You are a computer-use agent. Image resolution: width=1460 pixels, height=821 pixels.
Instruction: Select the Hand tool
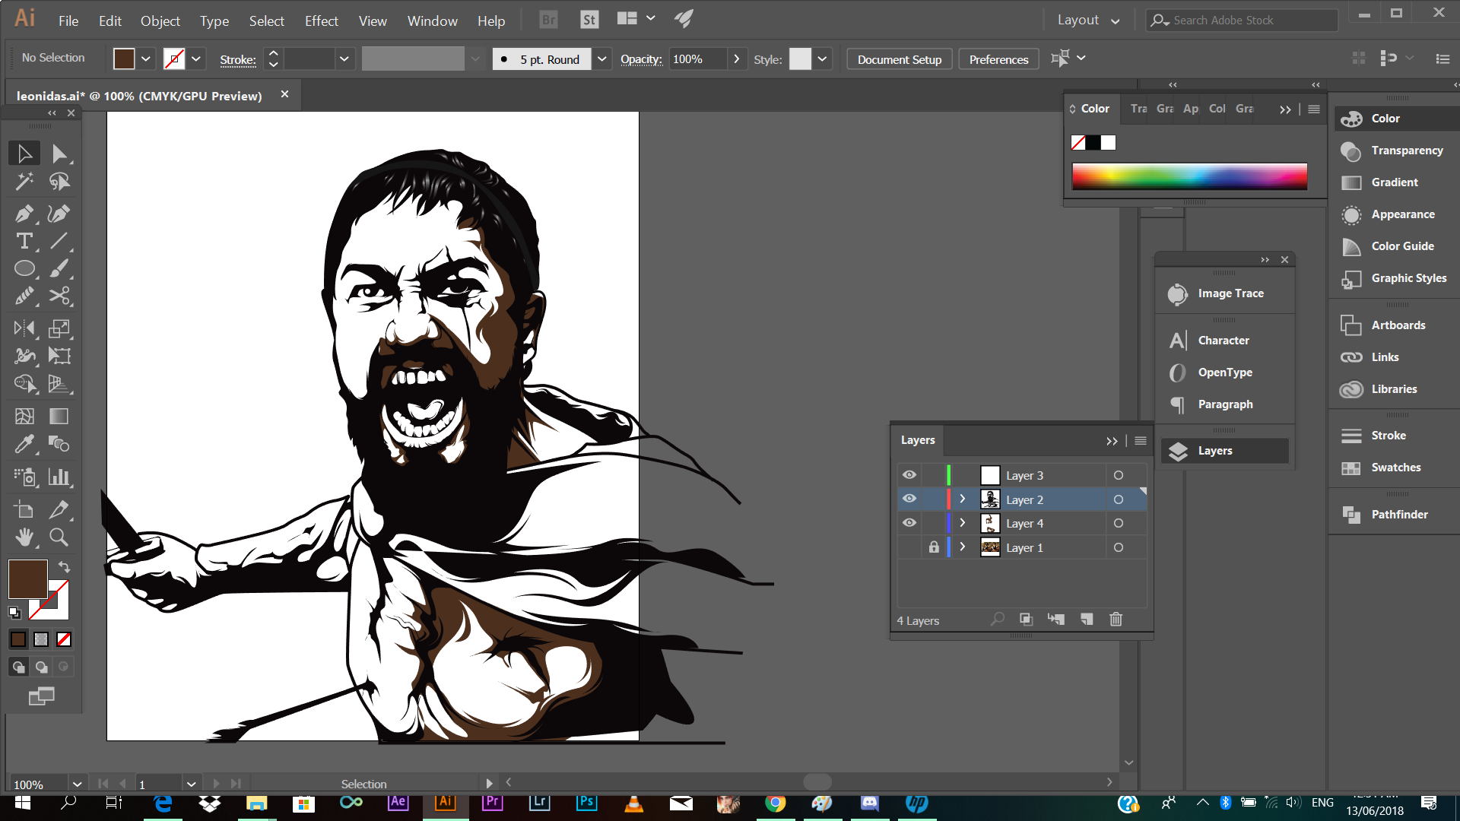(x=24, y=537)
